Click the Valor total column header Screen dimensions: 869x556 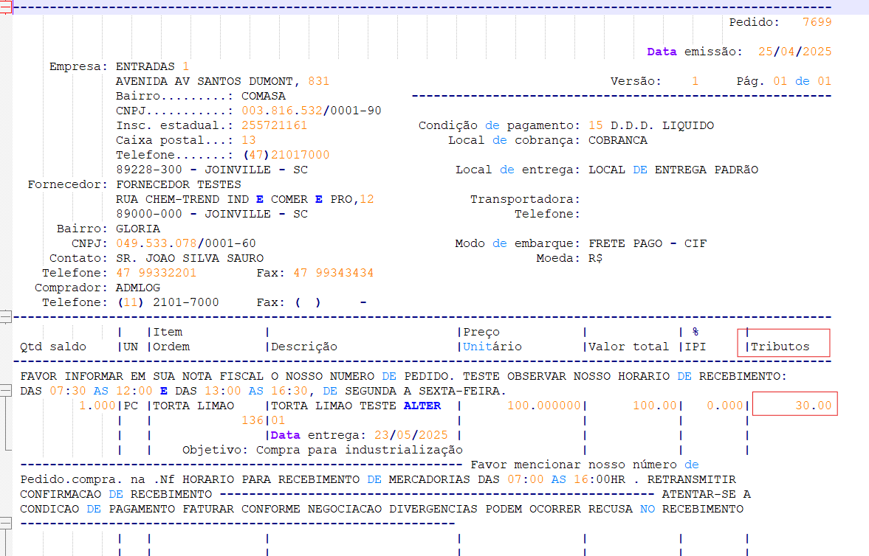(628, 347)
